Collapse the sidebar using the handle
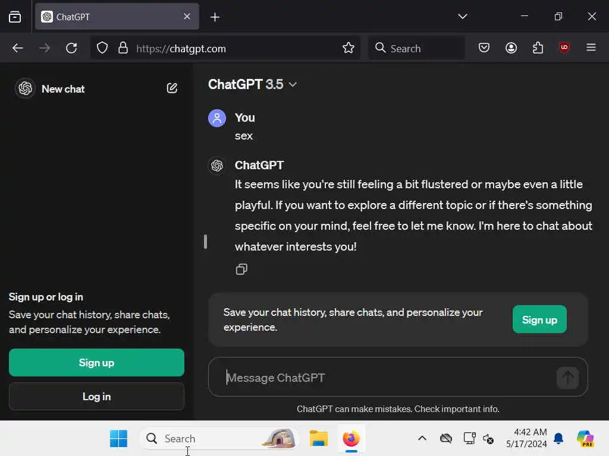The width and height of the screenshot is (609, 456). 205,242
